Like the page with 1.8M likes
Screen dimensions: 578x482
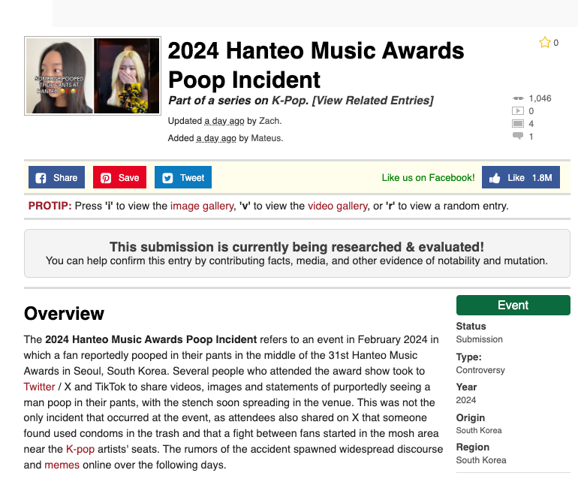point(520,177)
